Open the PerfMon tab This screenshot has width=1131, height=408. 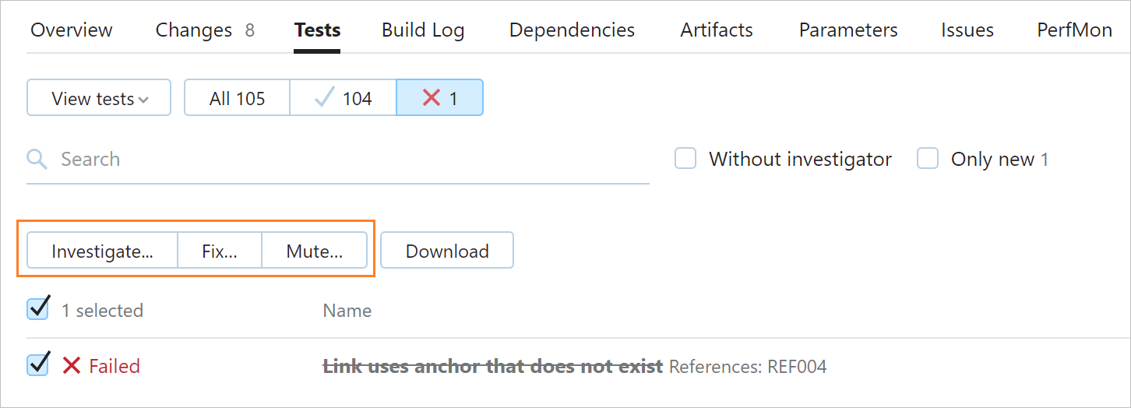[x=1074, y=30]
